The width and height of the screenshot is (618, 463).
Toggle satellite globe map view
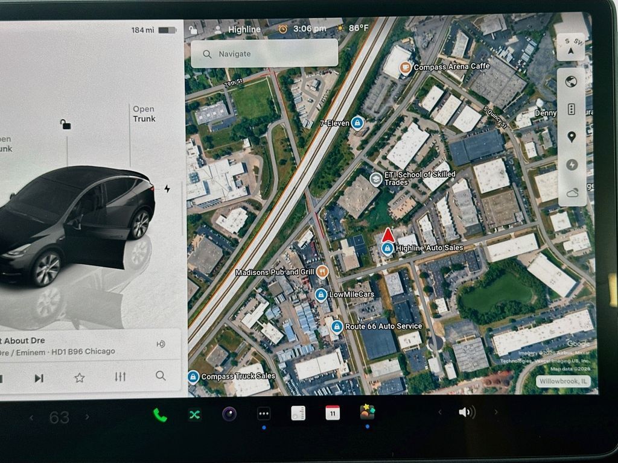pyautogui.click(x=571, y=81)
